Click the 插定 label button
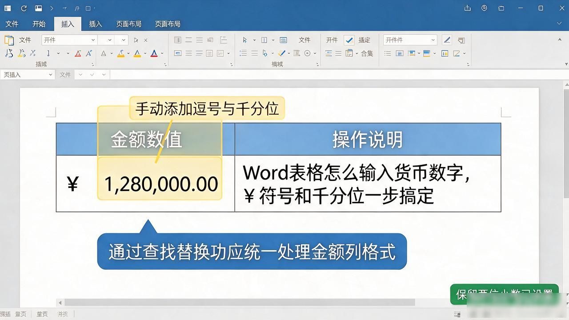Screen dimensions: 569x320 pyautogui.click(x=365, y=40)
